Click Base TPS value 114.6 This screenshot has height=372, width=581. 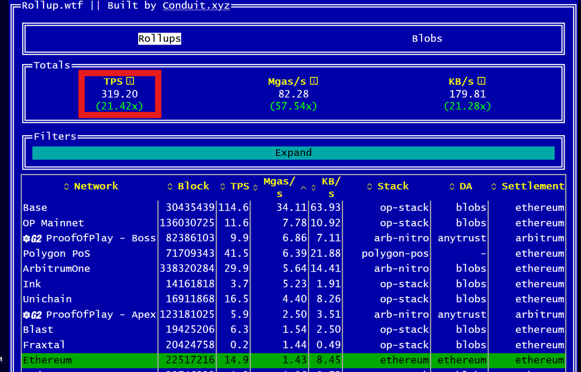tap(234, 207)
